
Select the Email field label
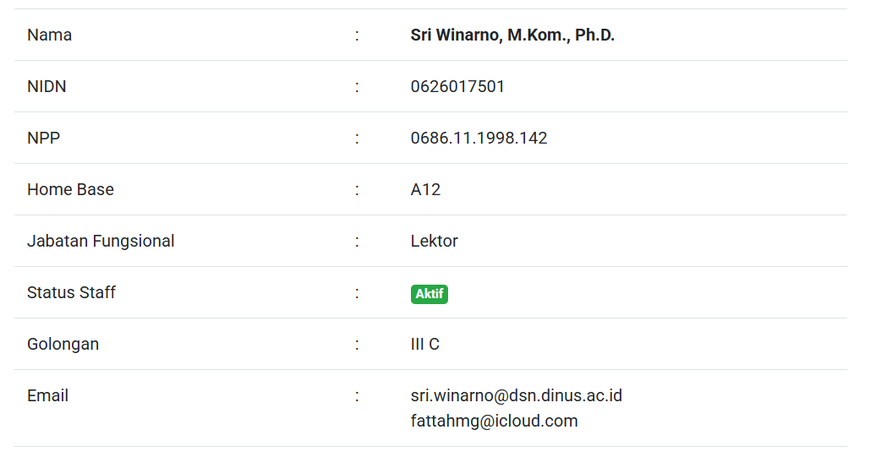pyautogui.click(x=47, y=396)
